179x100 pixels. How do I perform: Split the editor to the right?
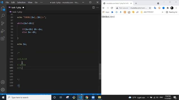[x=93, y=7]
